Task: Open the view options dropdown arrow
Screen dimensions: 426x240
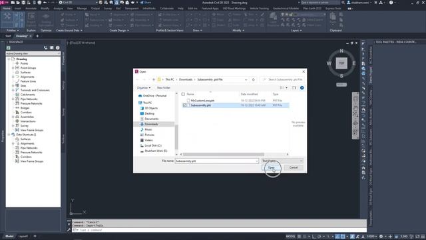Action: (x=286, y=87)
